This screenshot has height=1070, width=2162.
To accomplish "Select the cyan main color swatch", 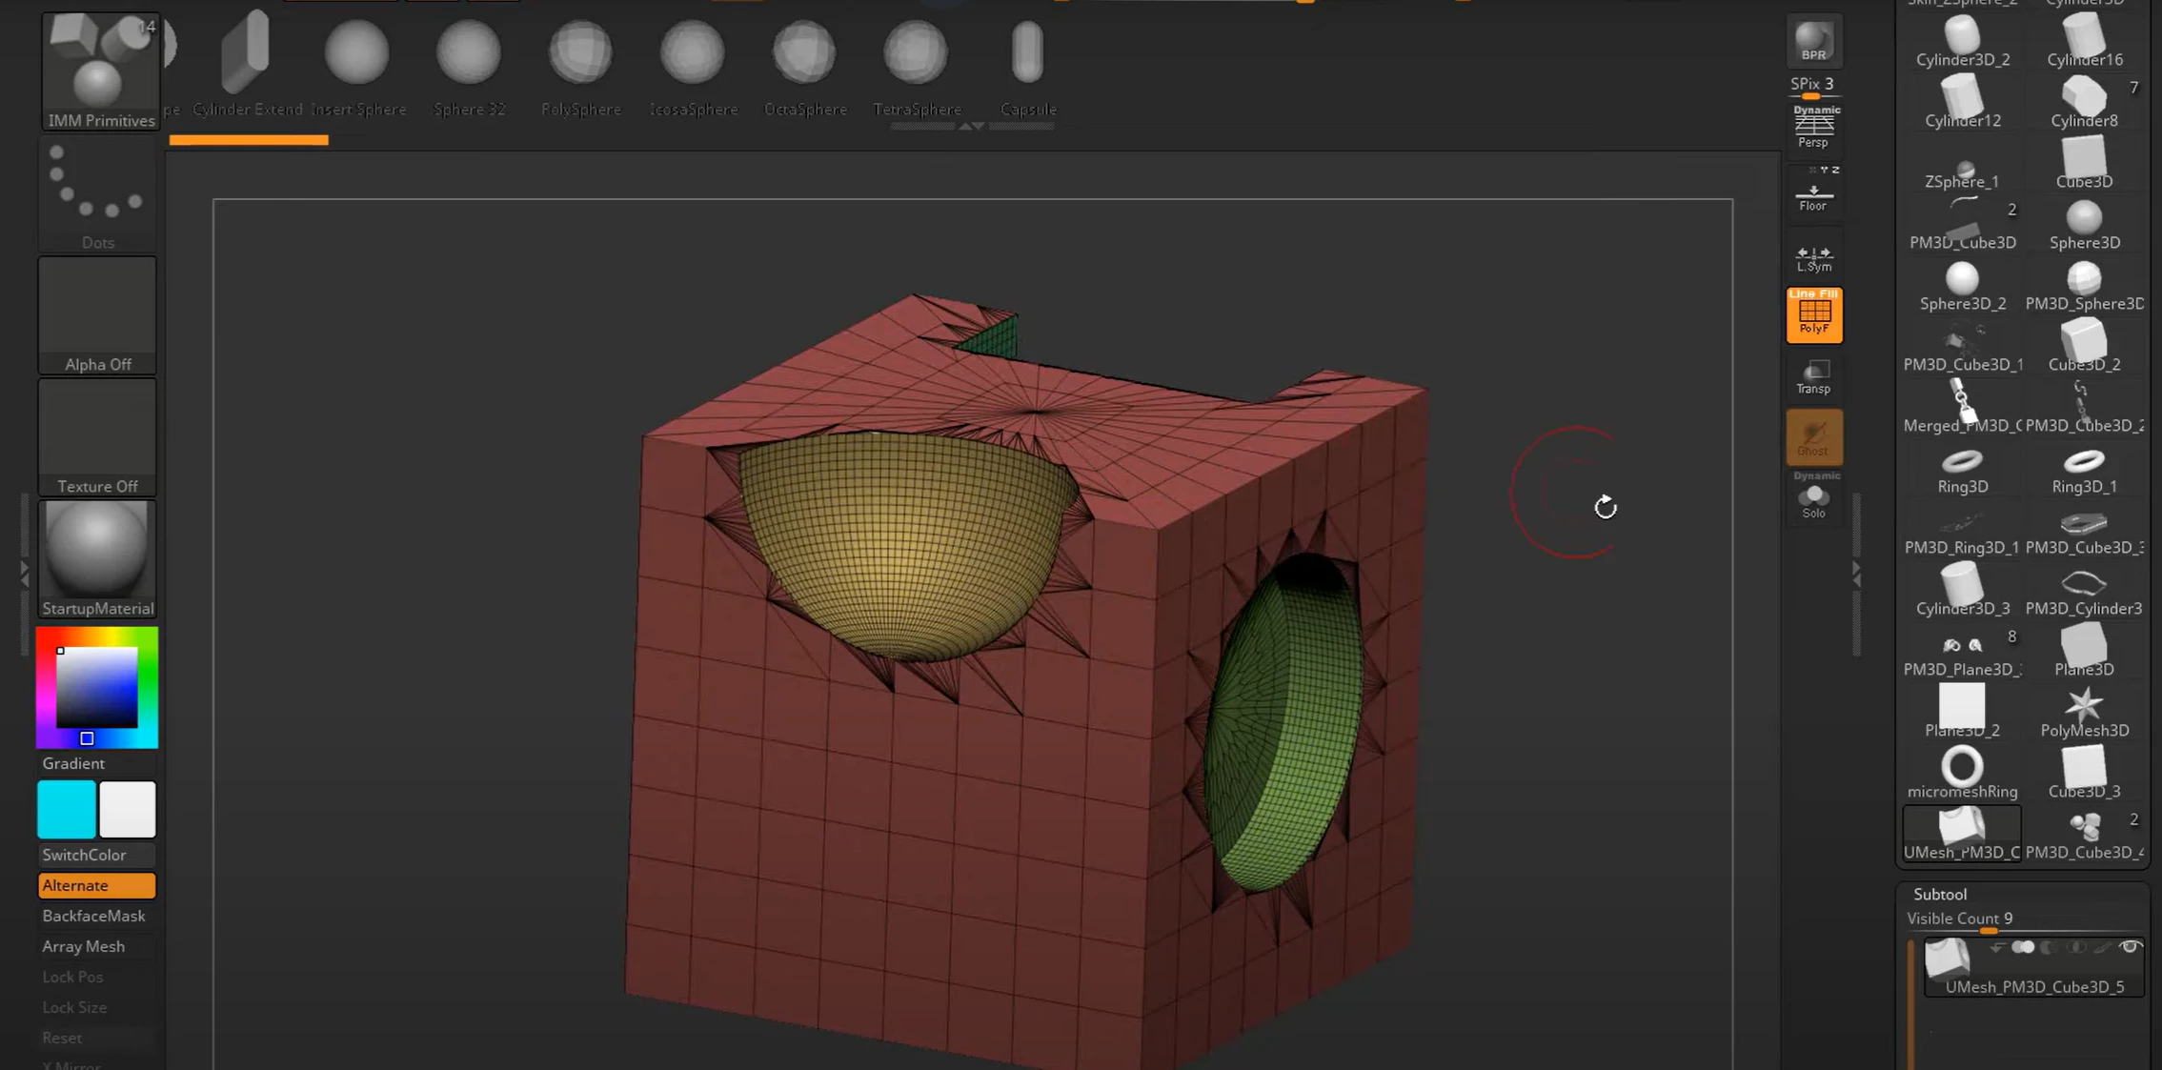I will click(x=66, y=809).
